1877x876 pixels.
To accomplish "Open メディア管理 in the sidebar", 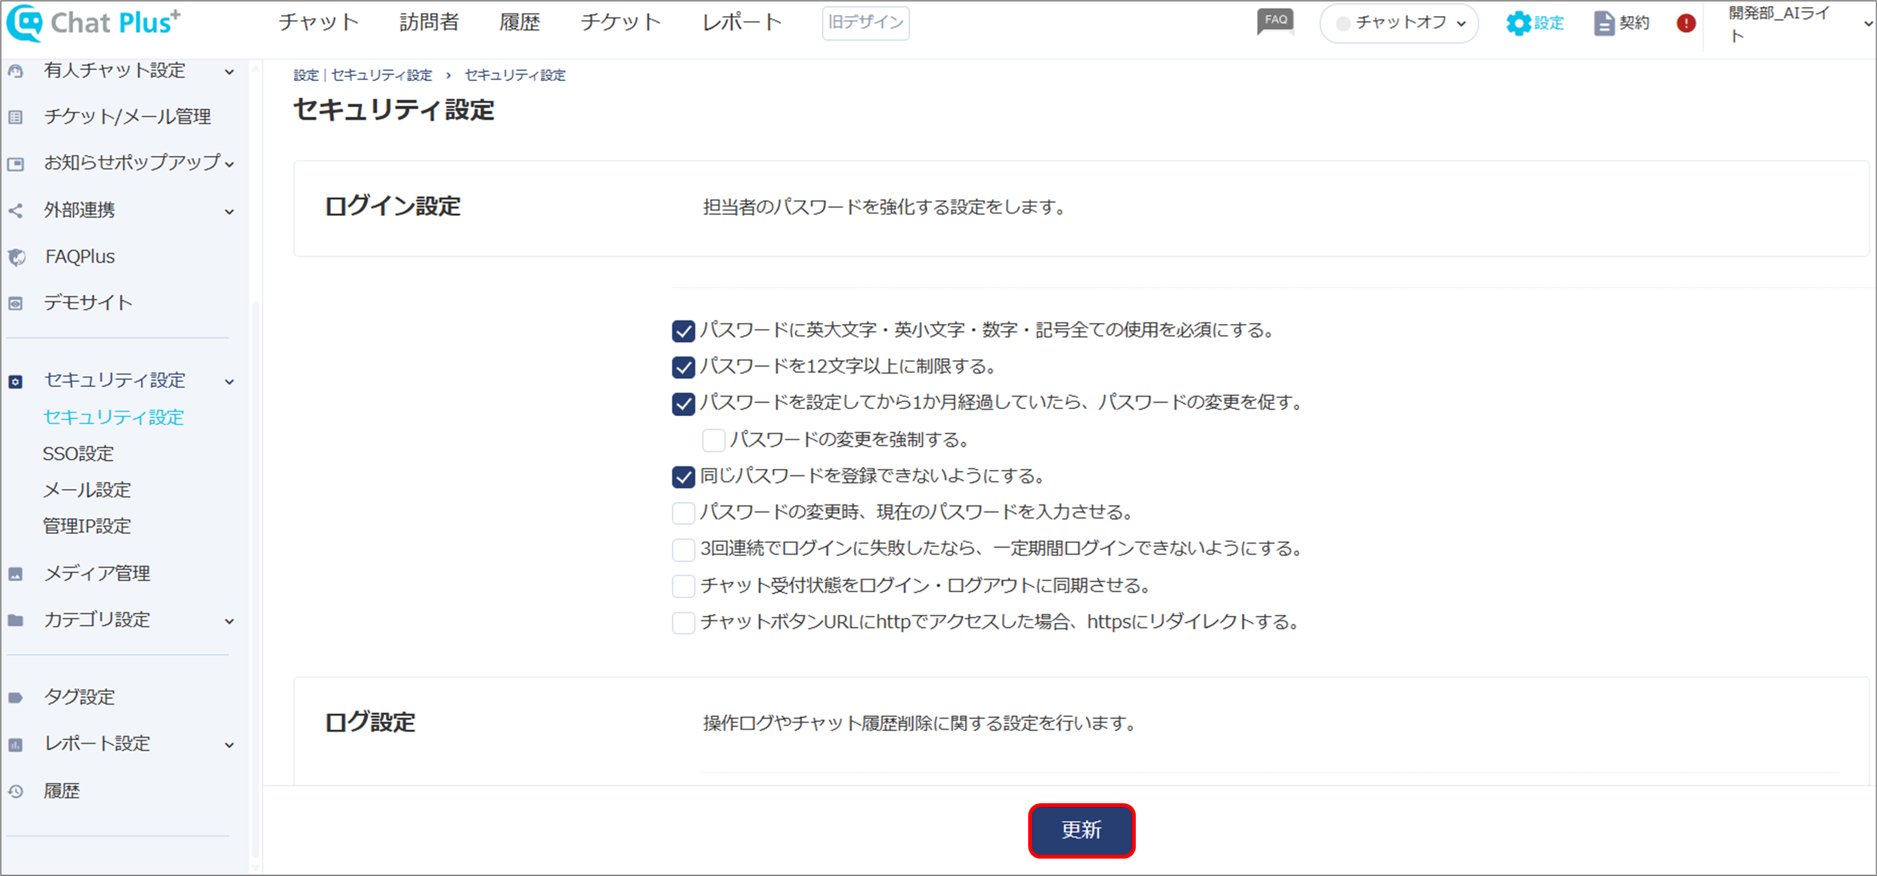I will 97,574.
